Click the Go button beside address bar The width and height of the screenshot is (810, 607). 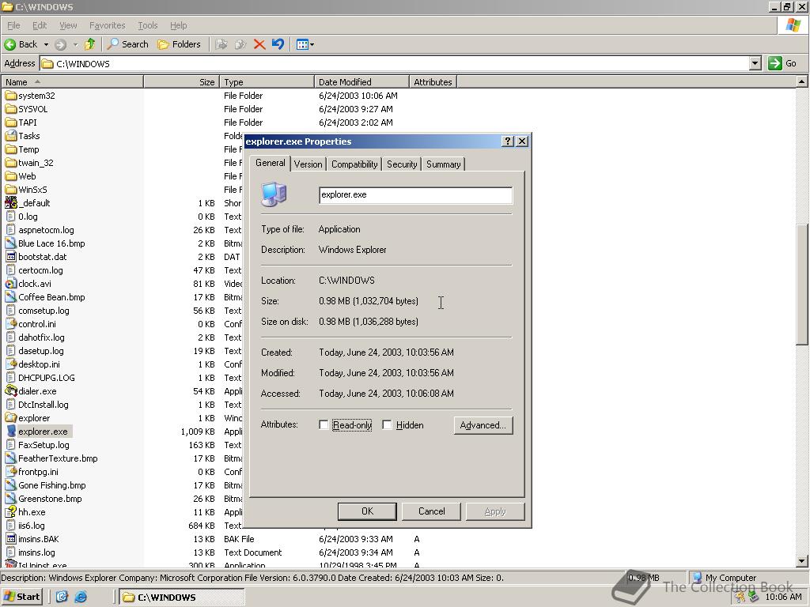[782, 63]
